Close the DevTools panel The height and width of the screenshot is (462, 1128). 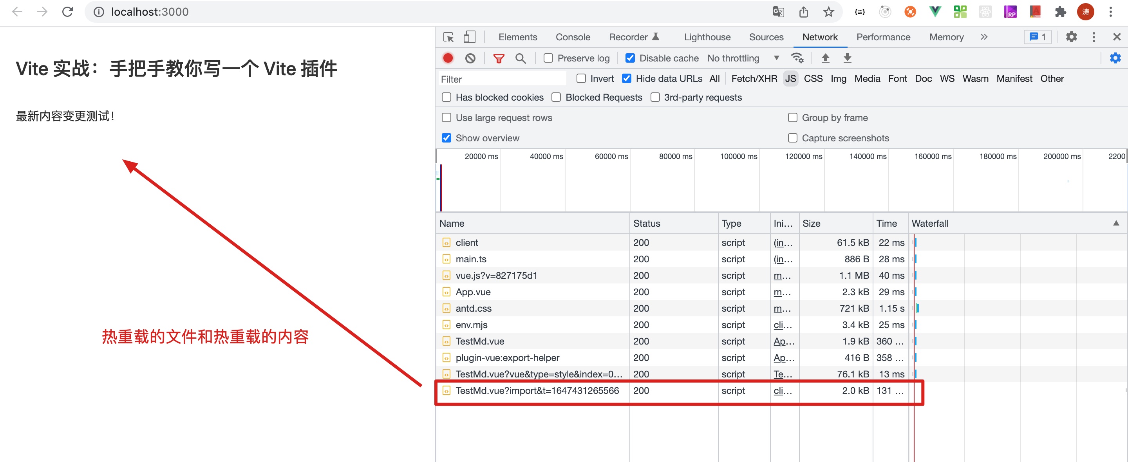tap(1117, 37)
